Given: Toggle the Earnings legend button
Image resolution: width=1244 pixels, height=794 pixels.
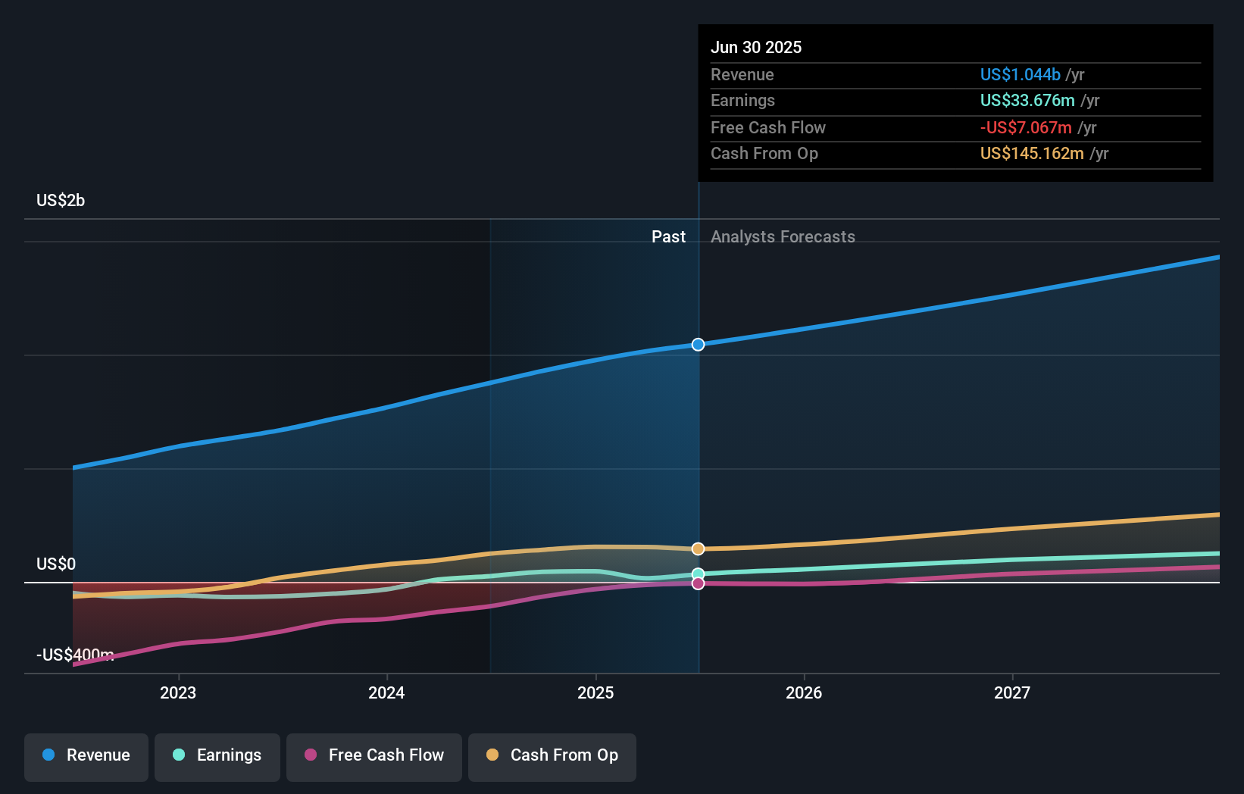Looking at the screenshot, I should (x=217, y=757).
